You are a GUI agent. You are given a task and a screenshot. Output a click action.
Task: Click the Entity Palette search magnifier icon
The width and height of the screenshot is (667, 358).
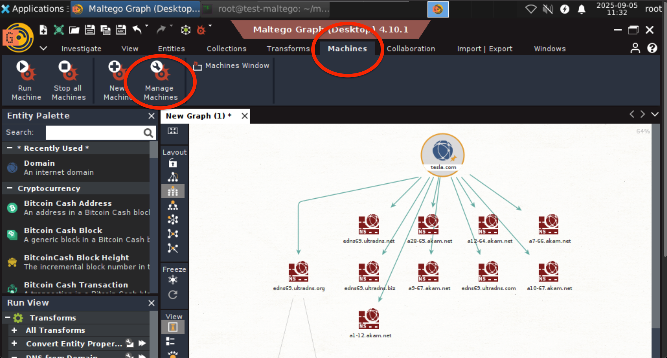click(x=148, y=133)
